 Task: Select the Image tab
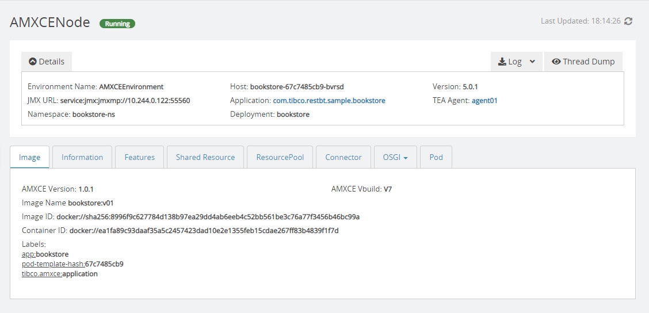pos(30,157)
